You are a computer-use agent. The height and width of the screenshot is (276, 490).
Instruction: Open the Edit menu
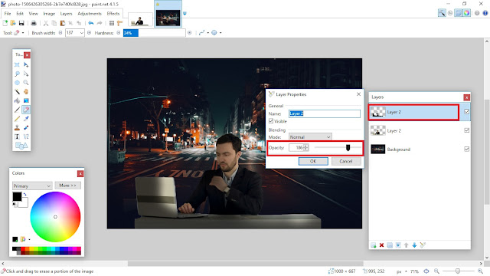pos(20,14)
